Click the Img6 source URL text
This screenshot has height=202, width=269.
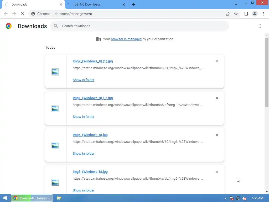tap(138, 142)
